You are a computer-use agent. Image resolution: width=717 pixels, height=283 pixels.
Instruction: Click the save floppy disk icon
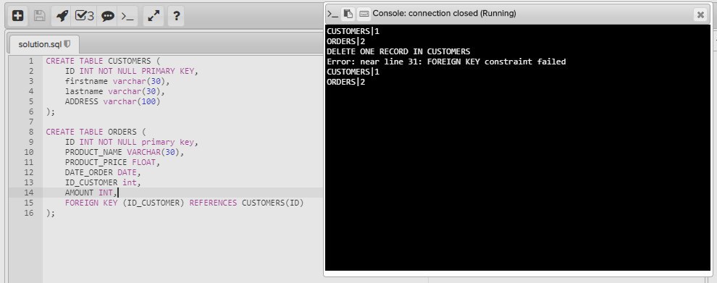click(x=39, y=16)
